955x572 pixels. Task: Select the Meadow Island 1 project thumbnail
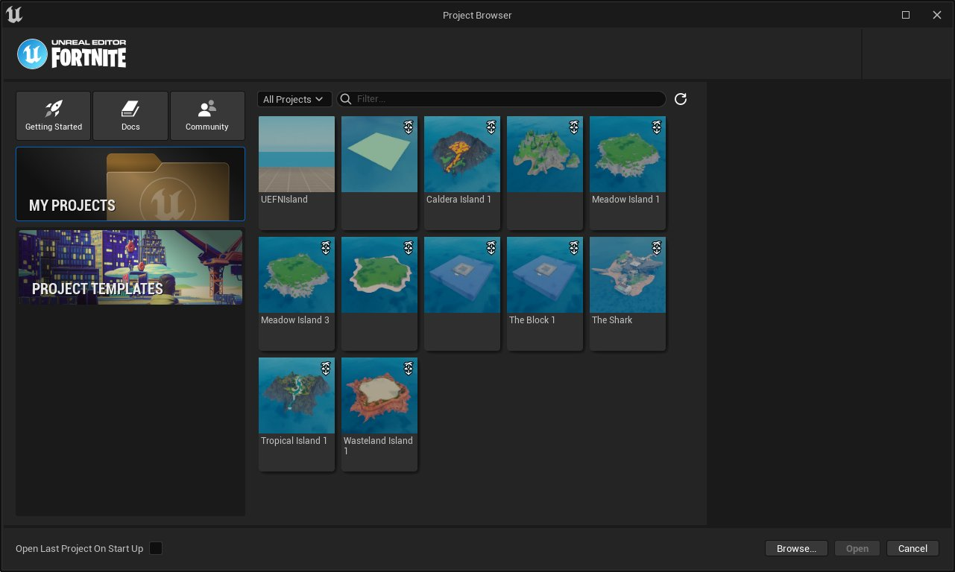pyautogui.click(x=628, y=154)
